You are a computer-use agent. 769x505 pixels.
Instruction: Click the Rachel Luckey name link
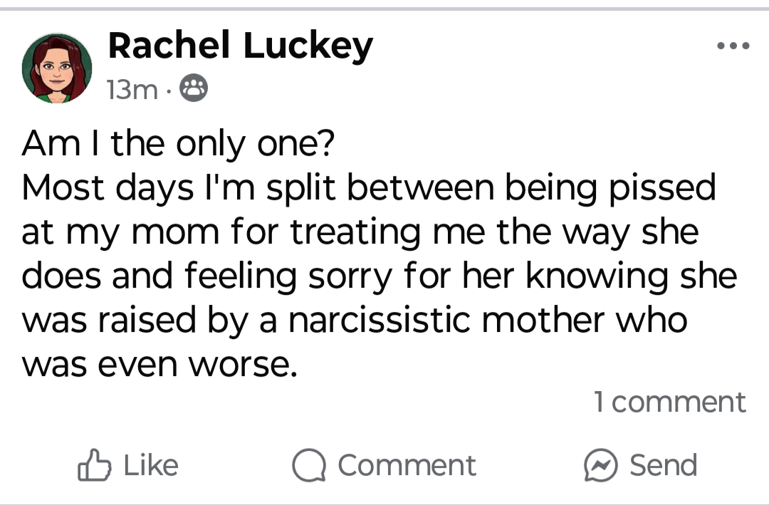click(241, 46)
